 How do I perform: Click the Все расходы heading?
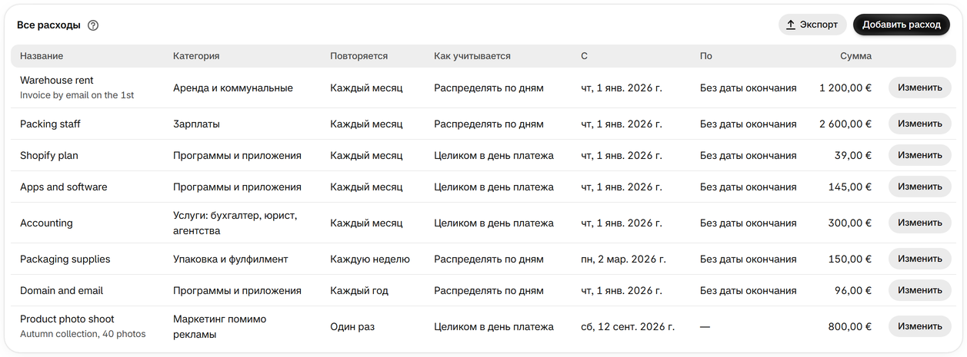click(48, 25)
